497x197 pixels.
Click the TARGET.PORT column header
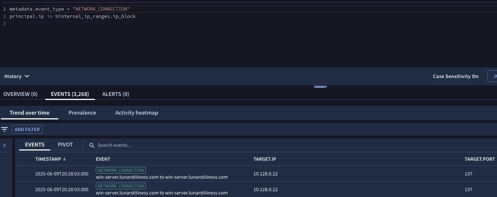click(x=480, y=159)
